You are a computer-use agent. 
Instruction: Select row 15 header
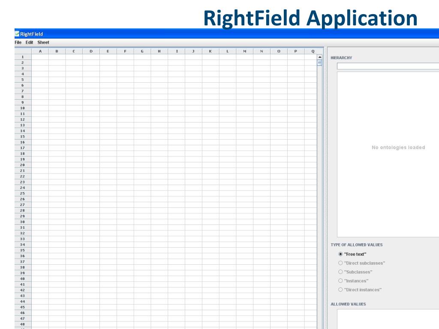pyautogui.click(x=23, y=137)
